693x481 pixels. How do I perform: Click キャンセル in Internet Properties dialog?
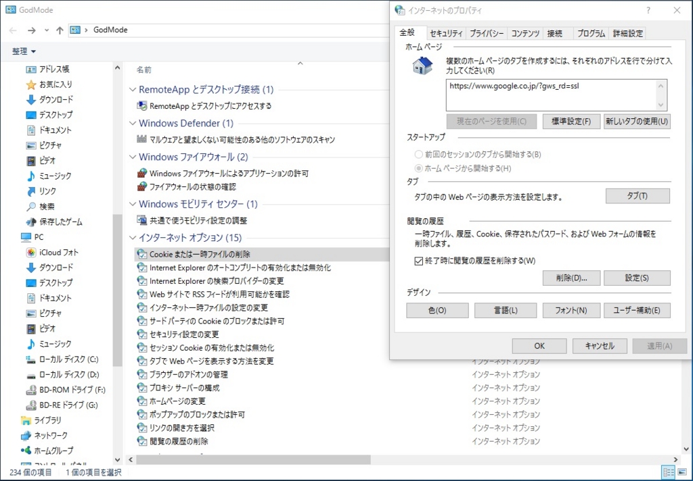click(600, 346)
